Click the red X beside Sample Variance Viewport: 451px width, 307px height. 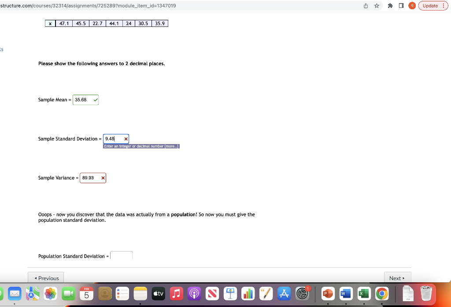[x=103, y=178]
